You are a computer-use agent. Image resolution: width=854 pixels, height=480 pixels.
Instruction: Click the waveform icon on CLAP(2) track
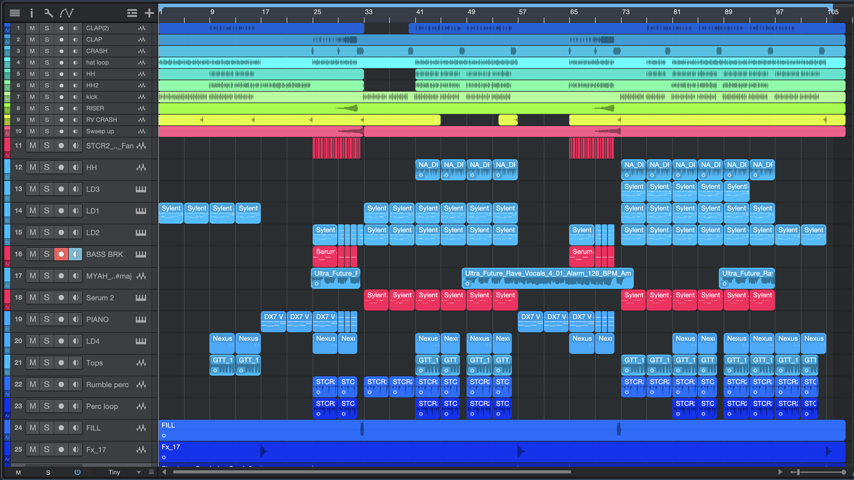[x=142, y=28]
